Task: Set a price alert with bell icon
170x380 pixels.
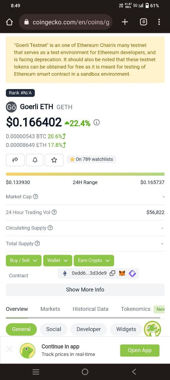Action: click(x=35, y=160)
